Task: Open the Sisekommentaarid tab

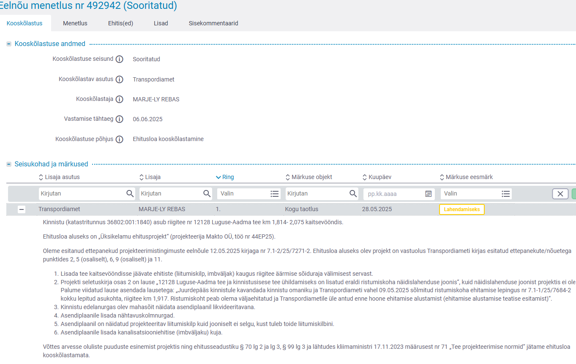Action: point(213,23)
